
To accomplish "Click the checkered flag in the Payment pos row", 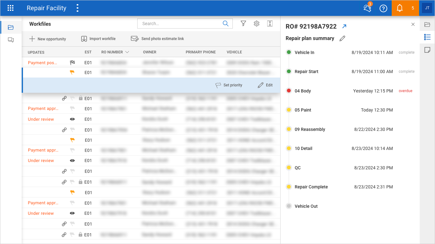I will click(x=72, y=63).
